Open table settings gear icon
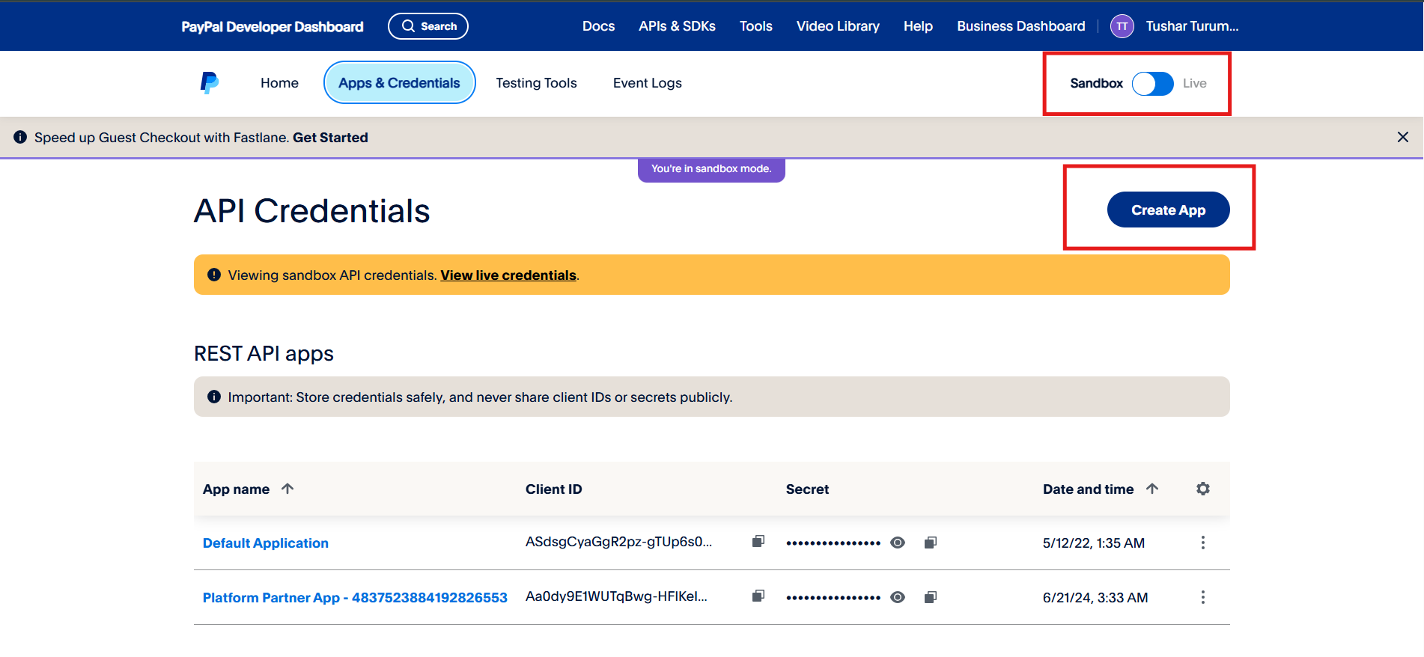 [x=1202, y=489]
